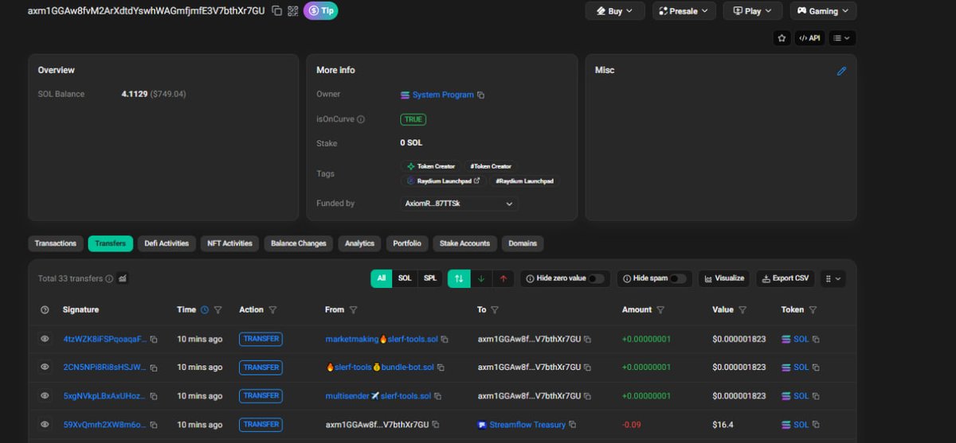Preview the 5xgNVkpLBxAxUHoz transaction with eye icon
Screen dimensions: 956x443
pos(45,396)
